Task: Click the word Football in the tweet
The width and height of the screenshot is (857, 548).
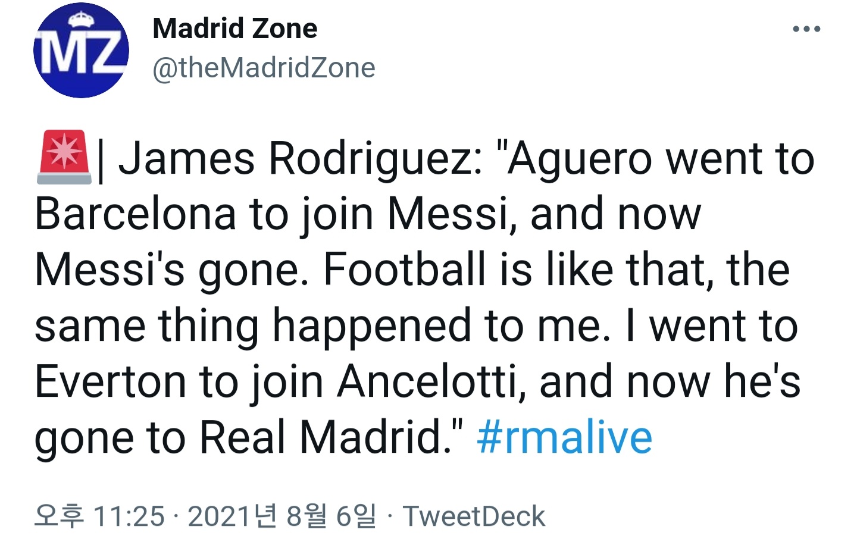Action: (405, 270)
